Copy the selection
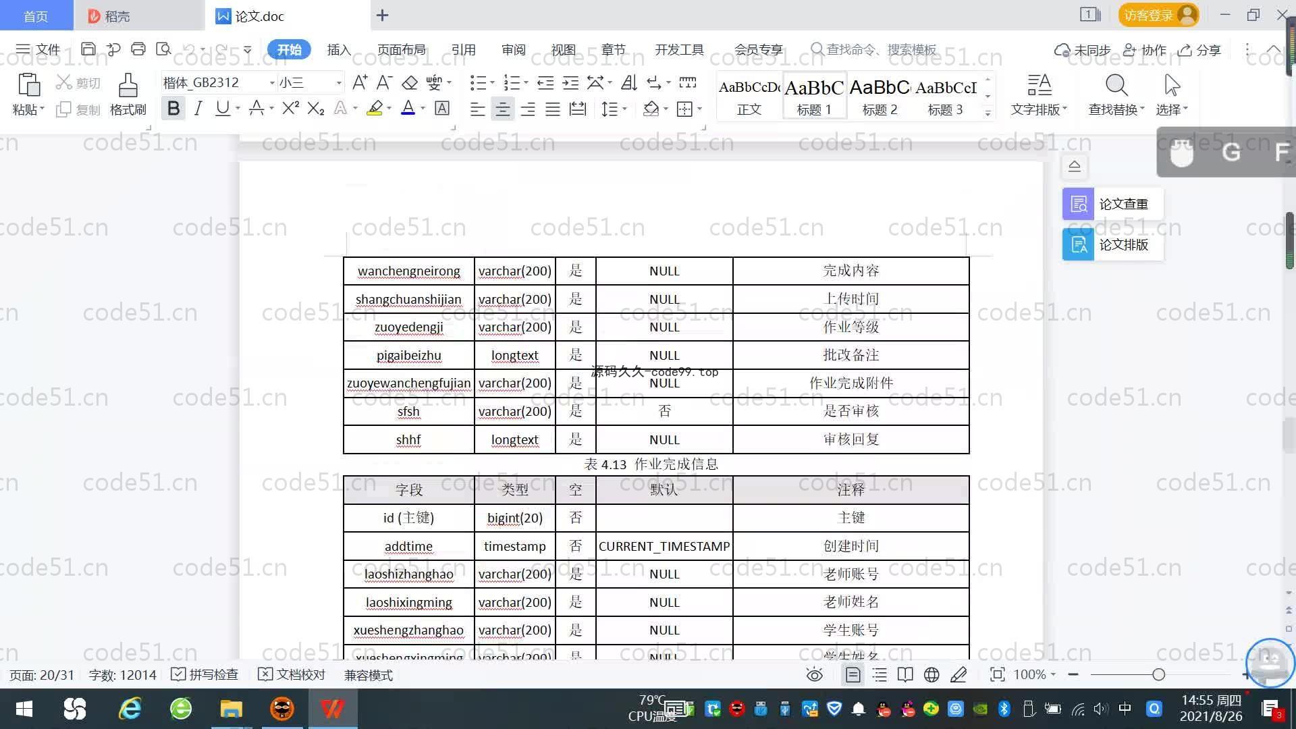The width and height of the screenshot is (1296, 729). point(78,109)
